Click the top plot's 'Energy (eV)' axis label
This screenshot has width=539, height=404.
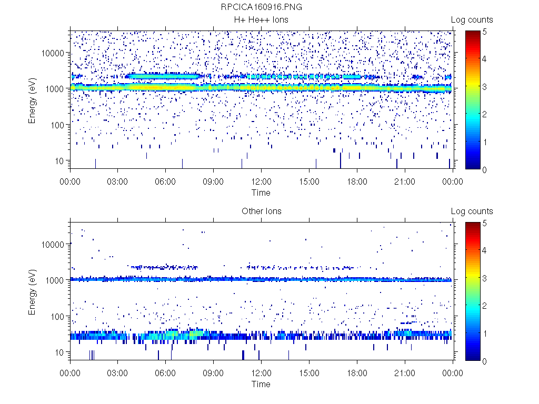coord(32,100)
